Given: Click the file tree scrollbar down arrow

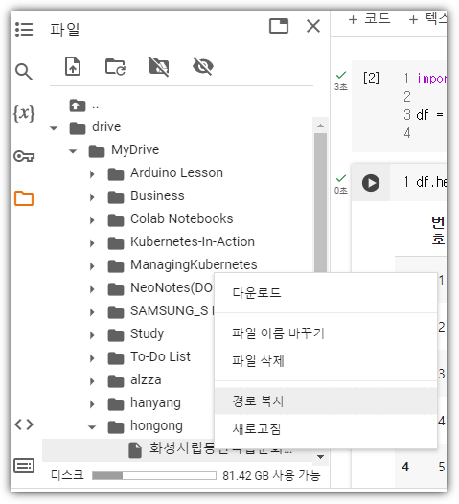Looking at the screenshot, I should [x=320, y=457].
